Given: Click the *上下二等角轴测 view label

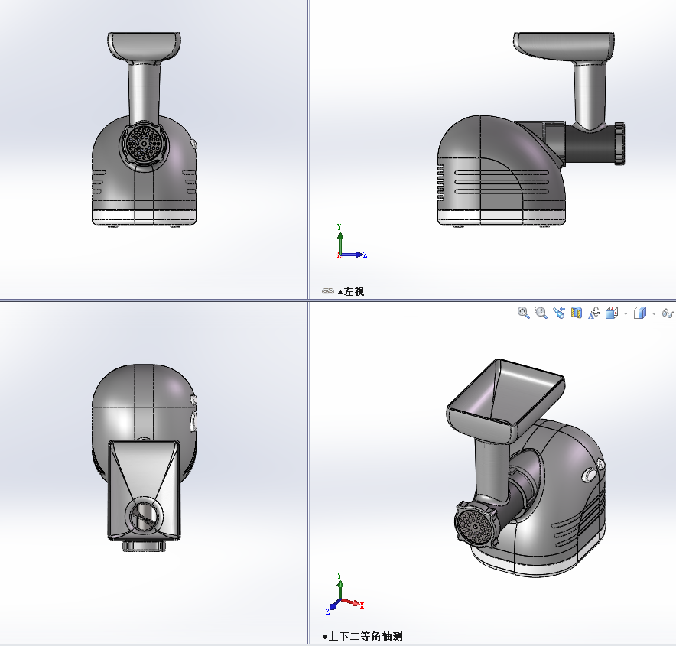Looking at the screenshot, I should coord(362,637).
